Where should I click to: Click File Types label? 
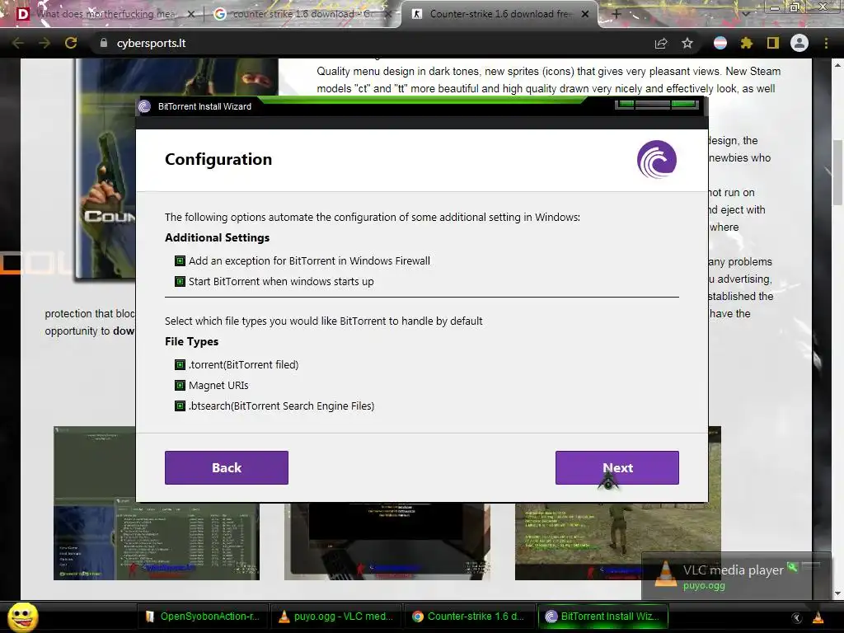[x=191, y=342]
